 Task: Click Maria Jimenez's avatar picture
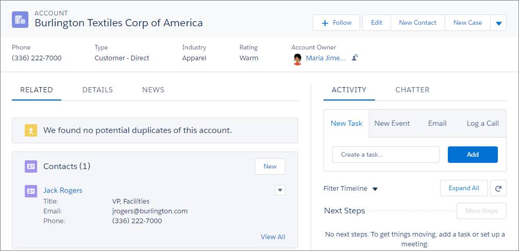click(297, 59)
